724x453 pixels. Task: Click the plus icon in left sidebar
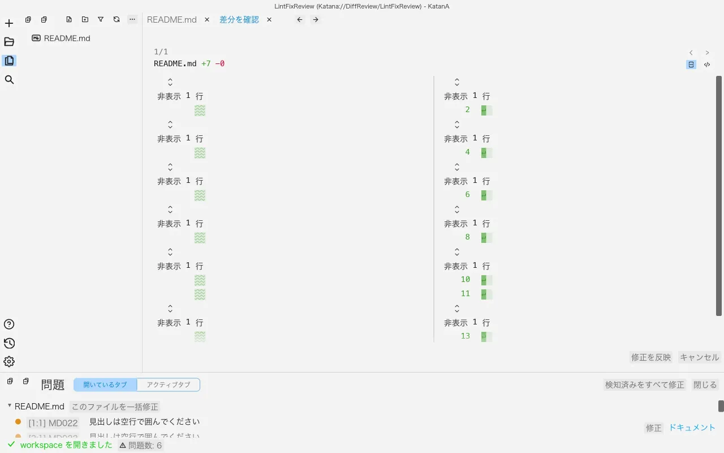pyautogui.click(x=9, y=23)
